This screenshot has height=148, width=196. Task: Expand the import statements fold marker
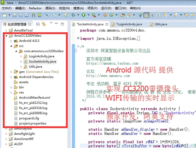(x=78, y=38)
